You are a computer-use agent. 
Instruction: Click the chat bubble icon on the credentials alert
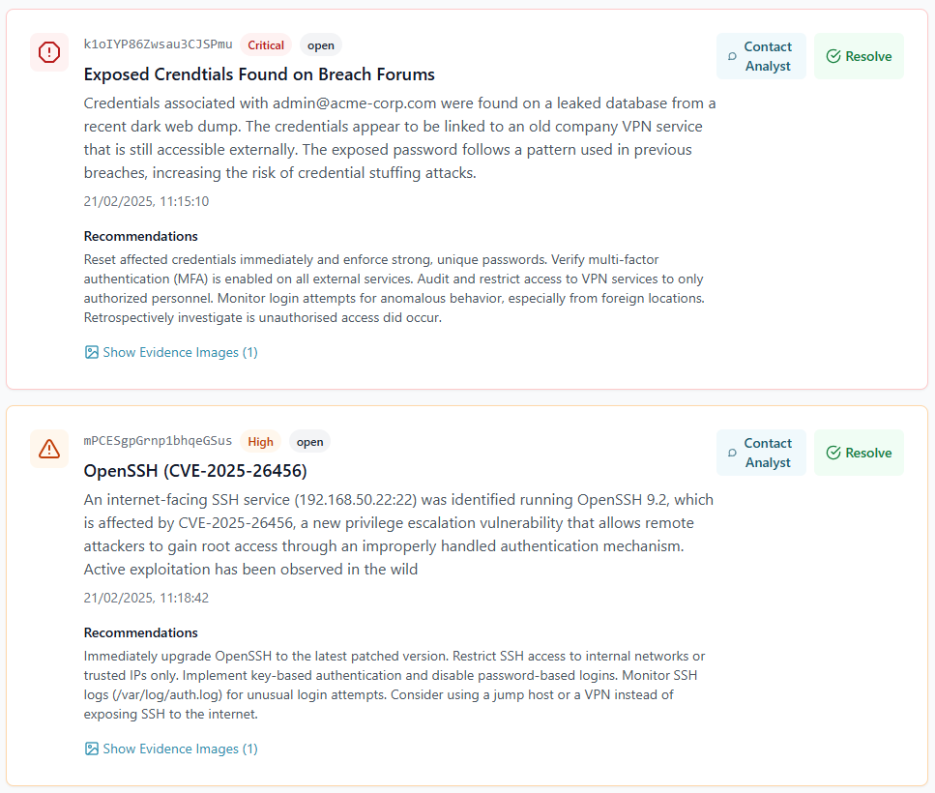pyautogui.click(x=732, y=57)
